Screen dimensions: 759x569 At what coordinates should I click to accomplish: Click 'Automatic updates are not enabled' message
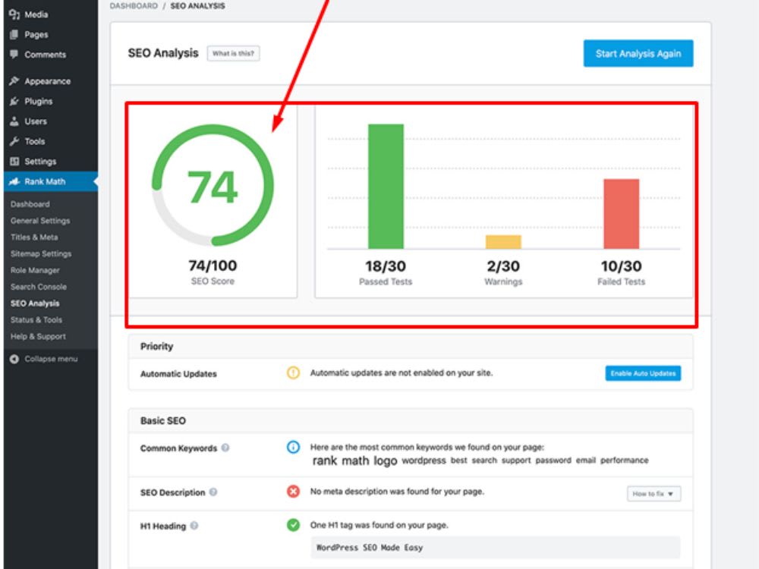click(x=402, y=373)
